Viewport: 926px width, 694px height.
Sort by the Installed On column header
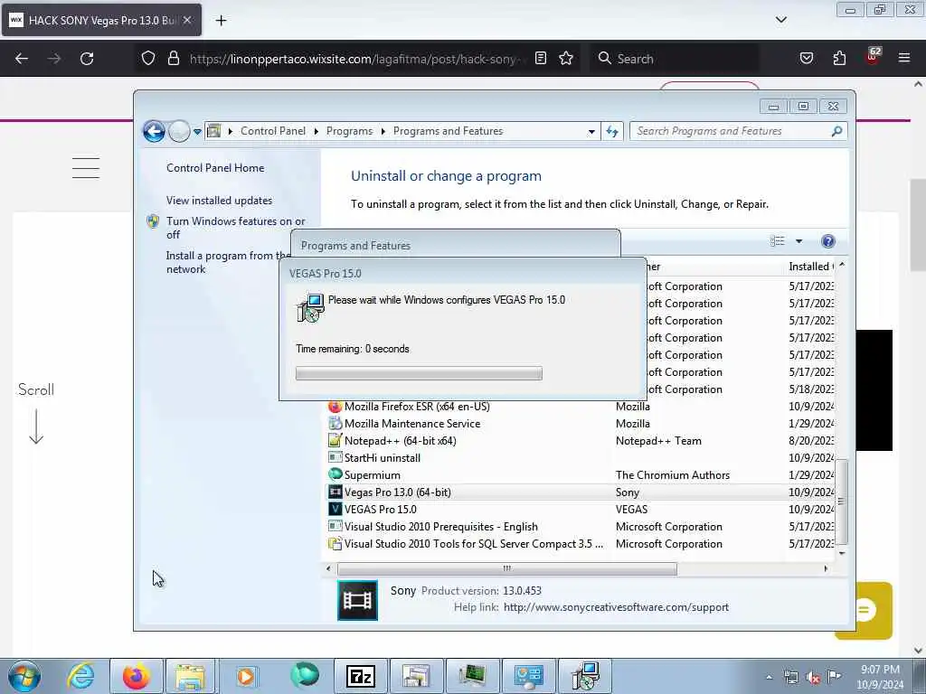[810, 267]
